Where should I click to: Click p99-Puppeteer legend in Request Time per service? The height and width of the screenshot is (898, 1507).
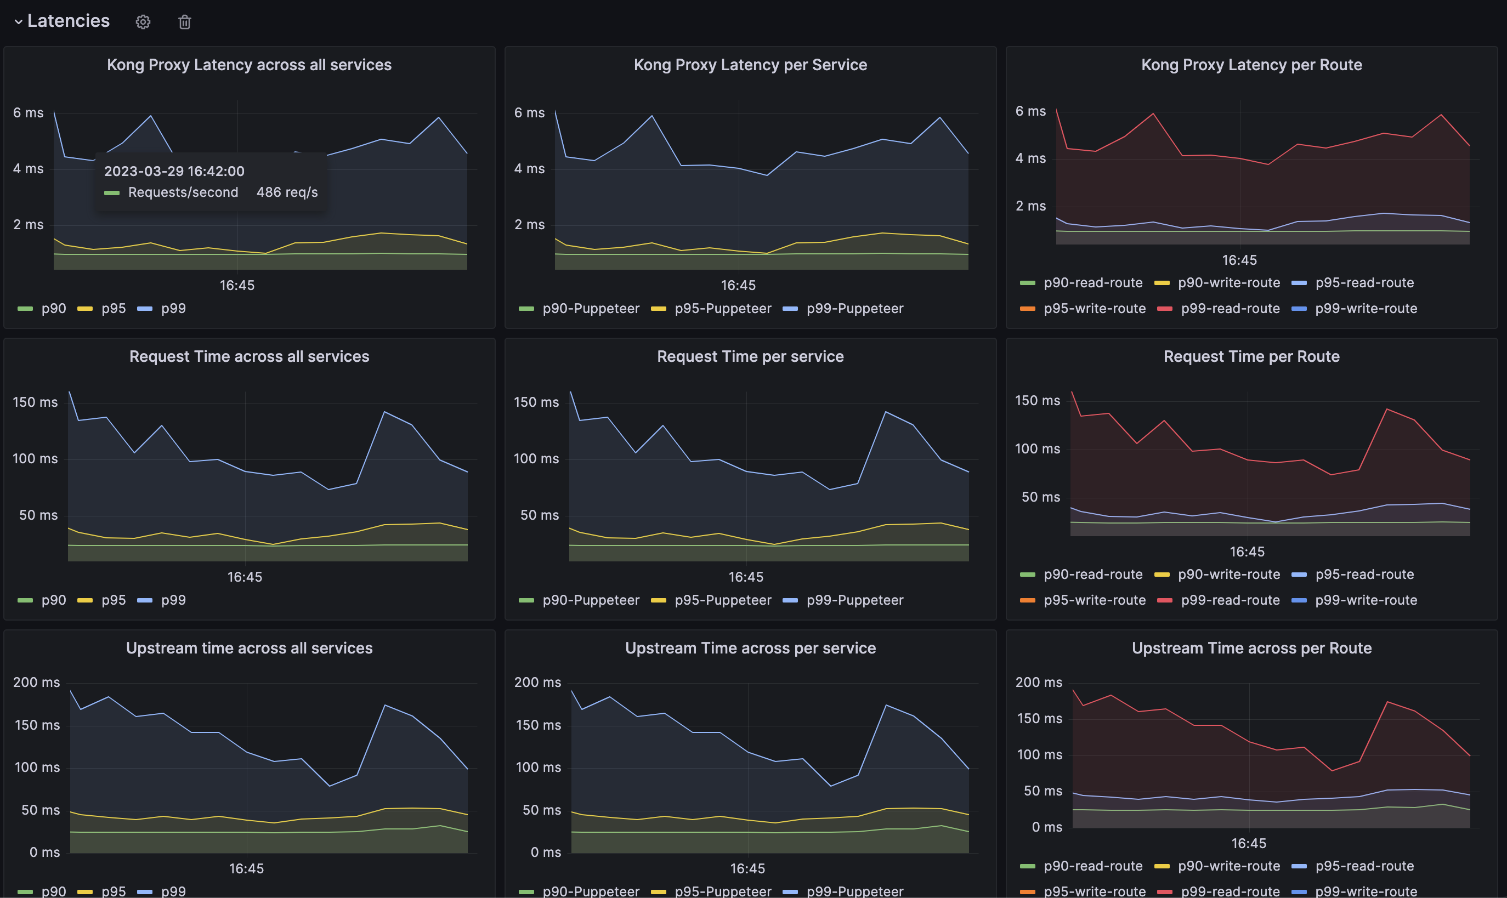click(854, 600)
